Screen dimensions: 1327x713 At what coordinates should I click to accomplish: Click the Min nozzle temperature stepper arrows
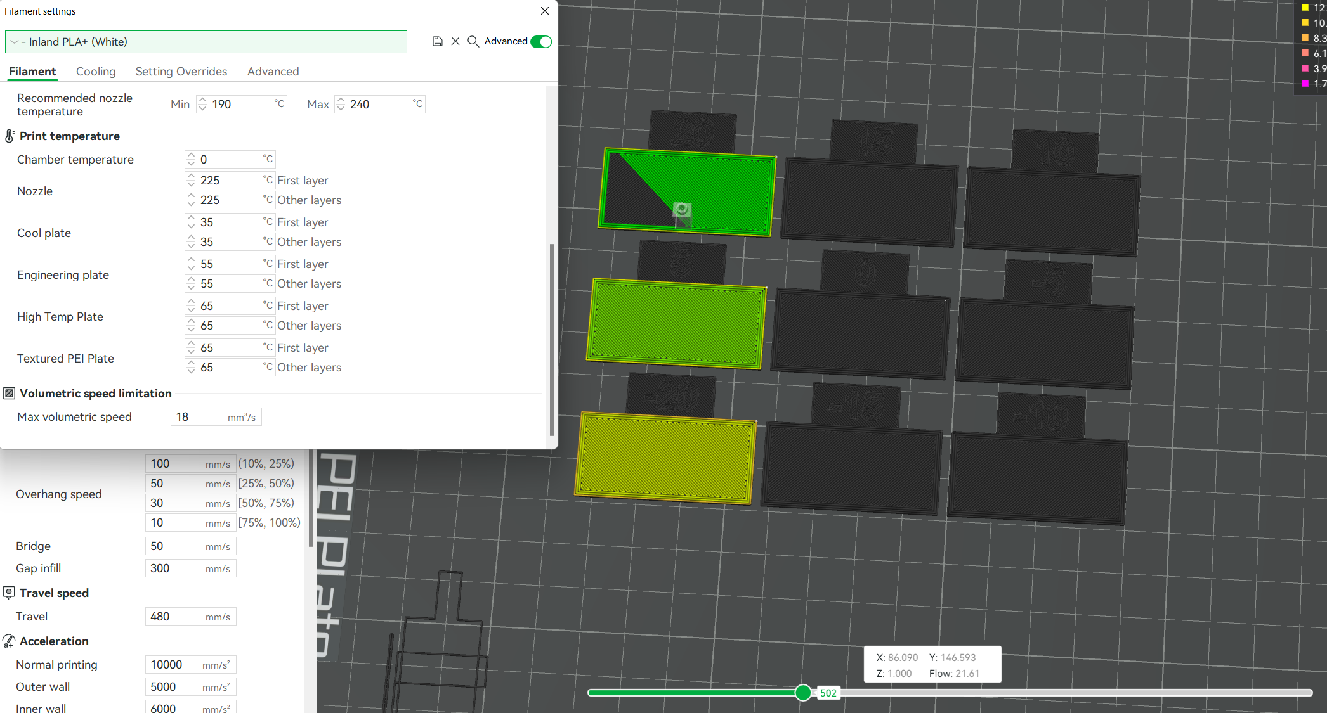202,104
